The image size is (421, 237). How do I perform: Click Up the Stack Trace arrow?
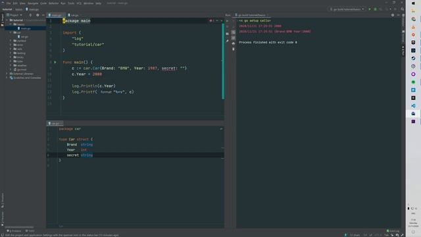pos(234,20)
